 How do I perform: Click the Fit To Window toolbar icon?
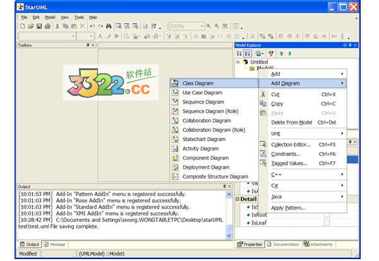(225, 26)
